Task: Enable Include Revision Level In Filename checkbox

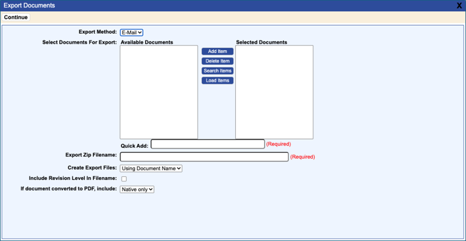Action: coord(124,179)
